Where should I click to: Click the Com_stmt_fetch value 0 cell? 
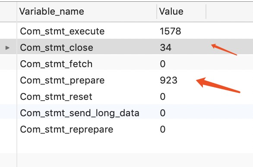(163, 64)
